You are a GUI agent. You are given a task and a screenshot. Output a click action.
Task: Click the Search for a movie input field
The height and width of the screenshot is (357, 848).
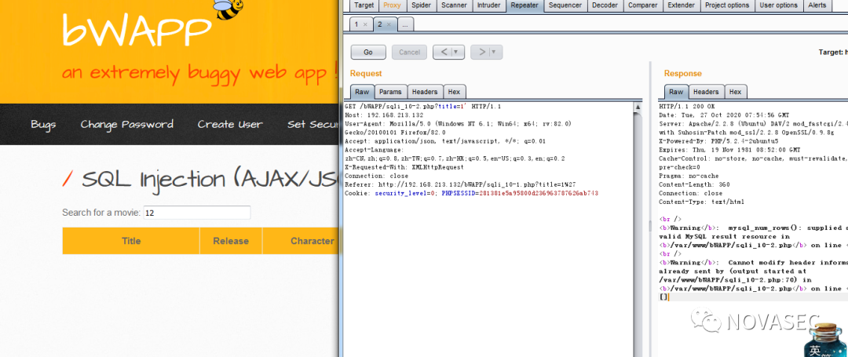coord(197,213)
